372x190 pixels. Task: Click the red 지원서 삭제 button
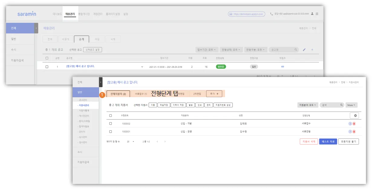[x=309, y=141]
